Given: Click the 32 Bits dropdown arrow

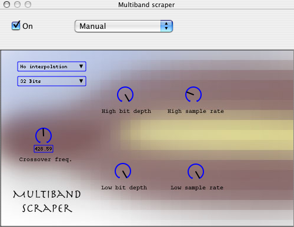Looking at the screenshot, I should [x=81, y=81].
